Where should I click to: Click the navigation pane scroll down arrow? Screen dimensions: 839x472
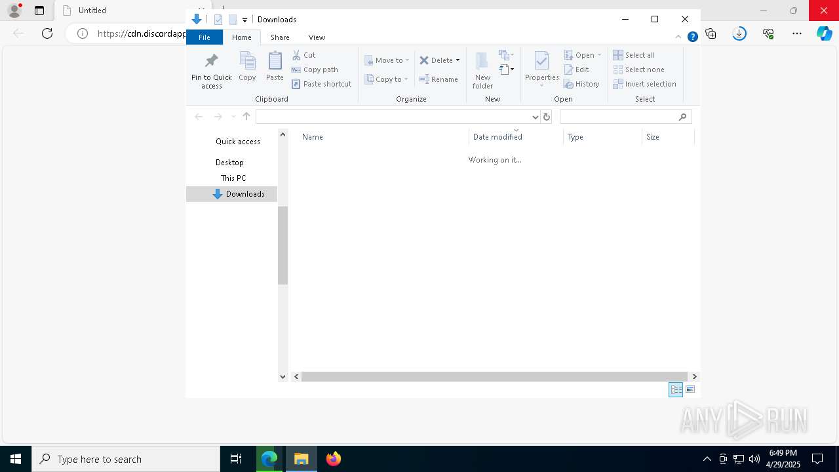pos(283,376)
